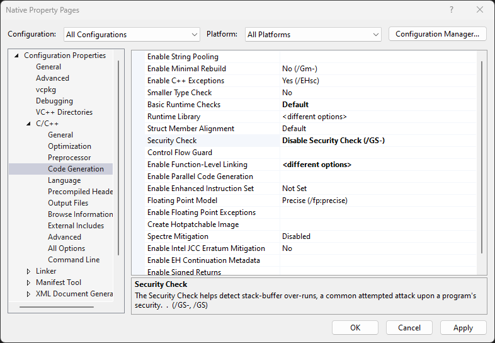This screenshot has height=343, width=495.
Task: Expand the Linker tree node
Action: 29,271
